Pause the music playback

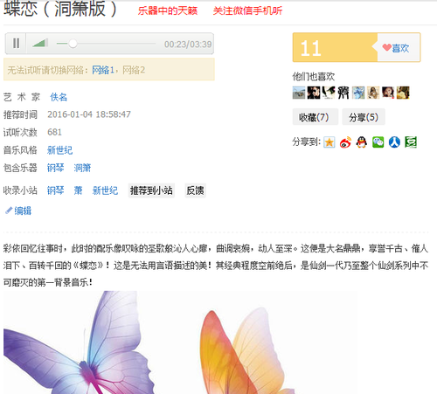(16, 44)
